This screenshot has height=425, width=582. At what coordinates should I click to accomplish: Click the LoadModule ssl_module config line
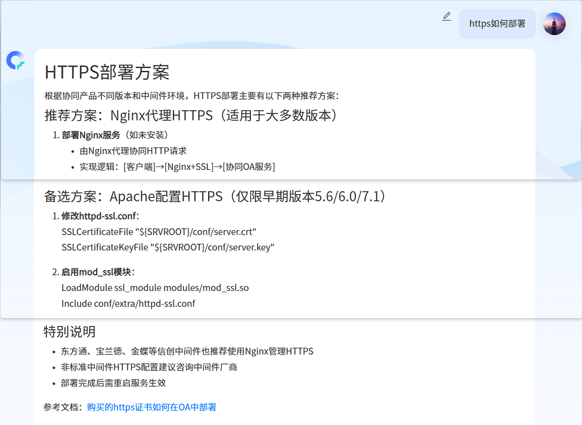pyautogui.click(x=155, y=288)
